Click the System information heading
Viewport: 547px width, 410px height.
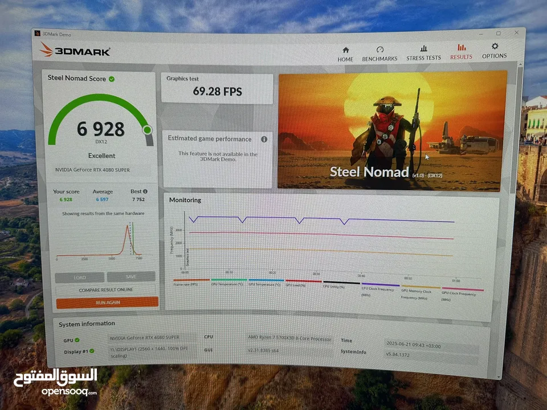coord(87,324)
